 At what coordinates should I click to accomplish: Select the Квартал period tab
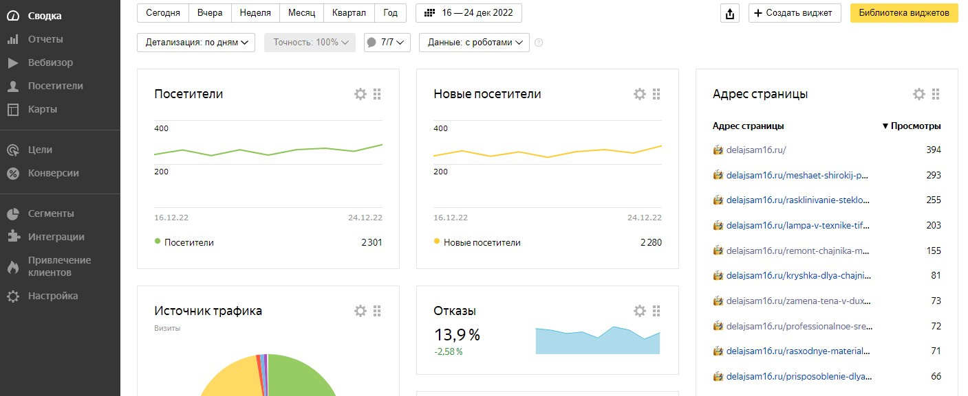349,13
